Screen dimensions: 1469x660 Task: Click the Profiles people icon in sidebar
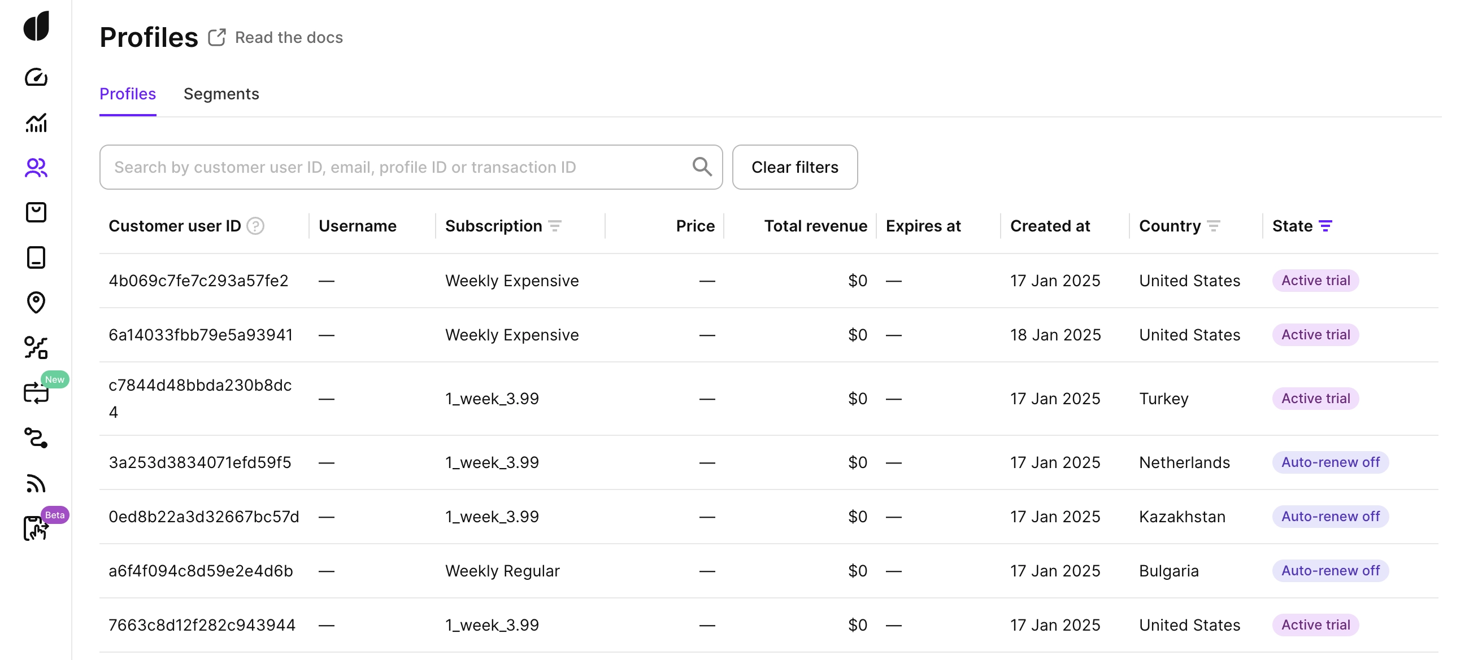[36, 168]
